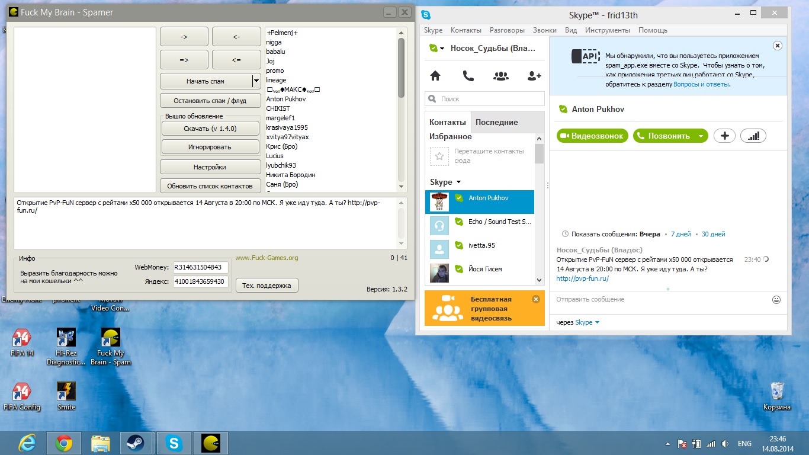
Task: Open Настройки button in Spamer
Action: [210, 167]
